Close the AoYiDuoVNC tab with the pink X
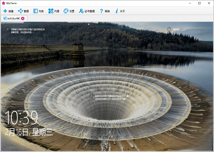The image size is (214, 152). click(23, 18)
